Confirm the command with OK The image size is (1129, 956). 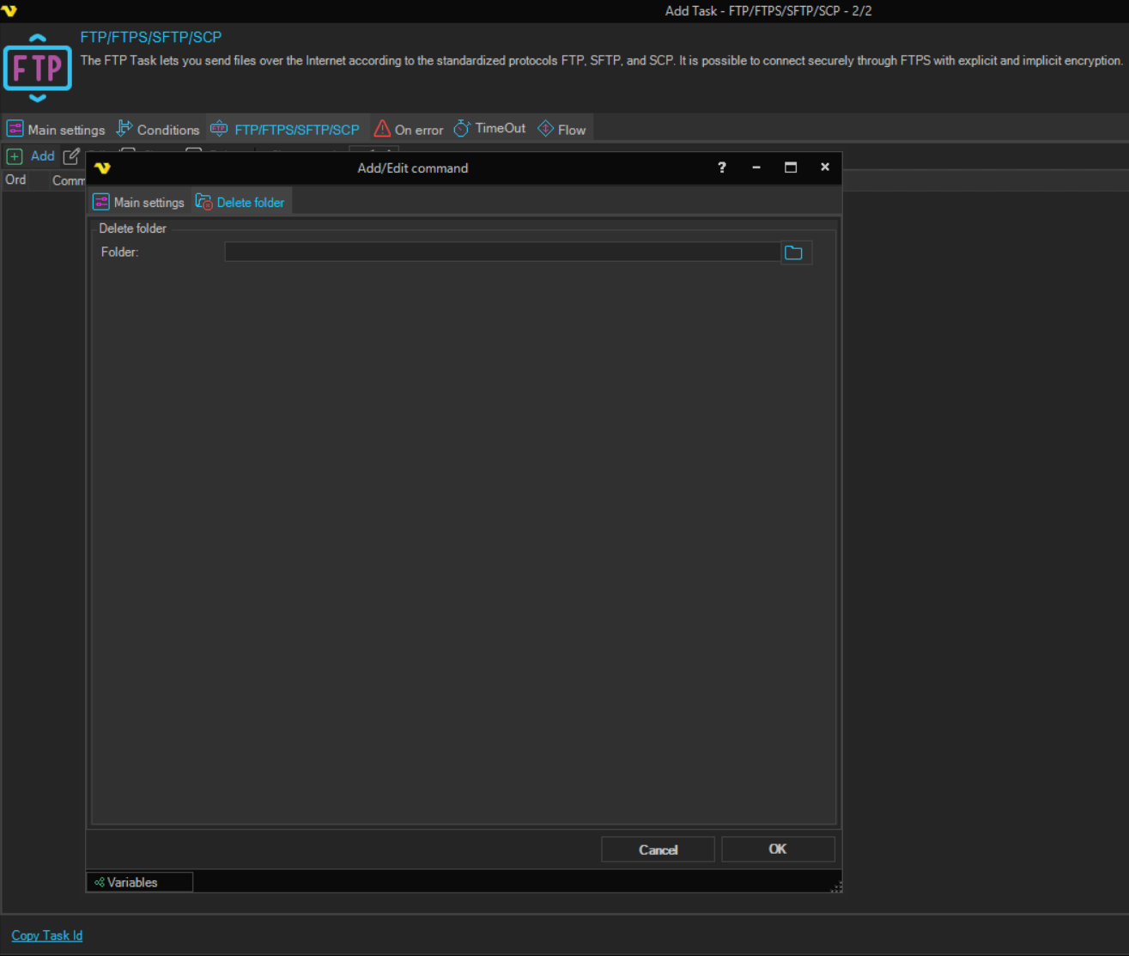tap(777, 849)
